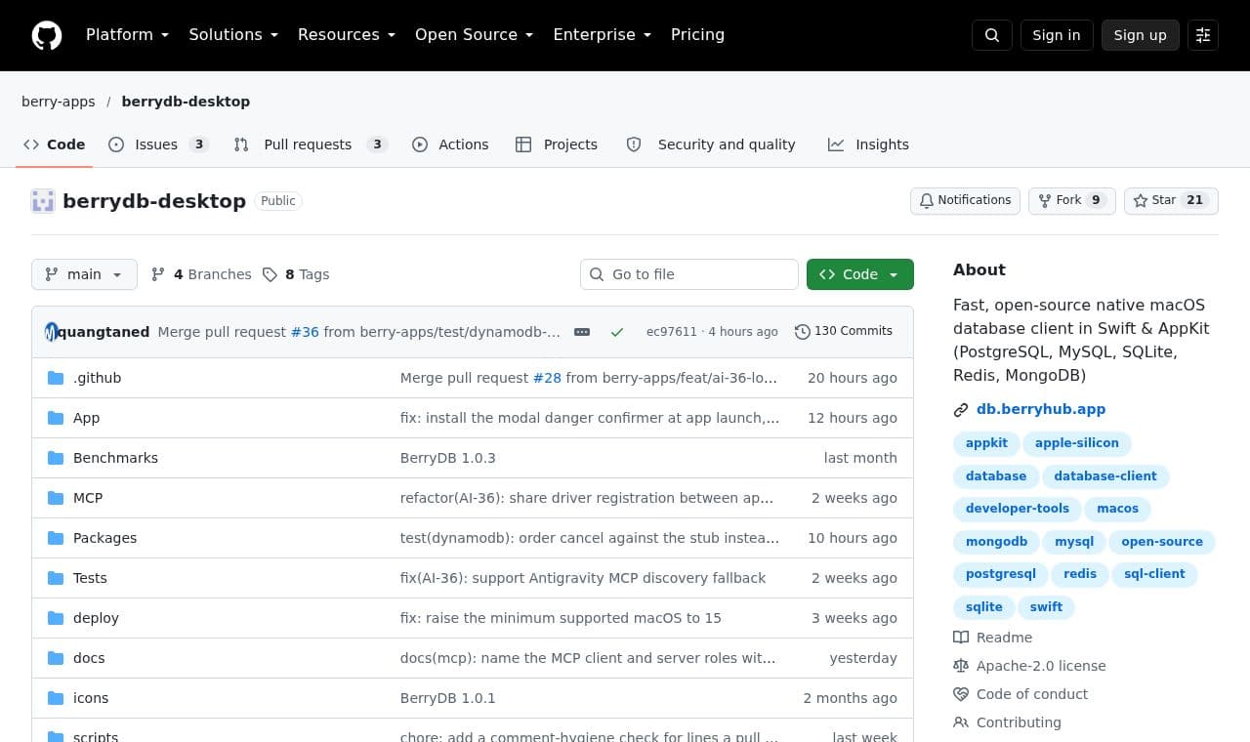The width and height of the screenshot is (1250, 742).
Task: Open the Platform dropdown menu
Action: (128, 35)
